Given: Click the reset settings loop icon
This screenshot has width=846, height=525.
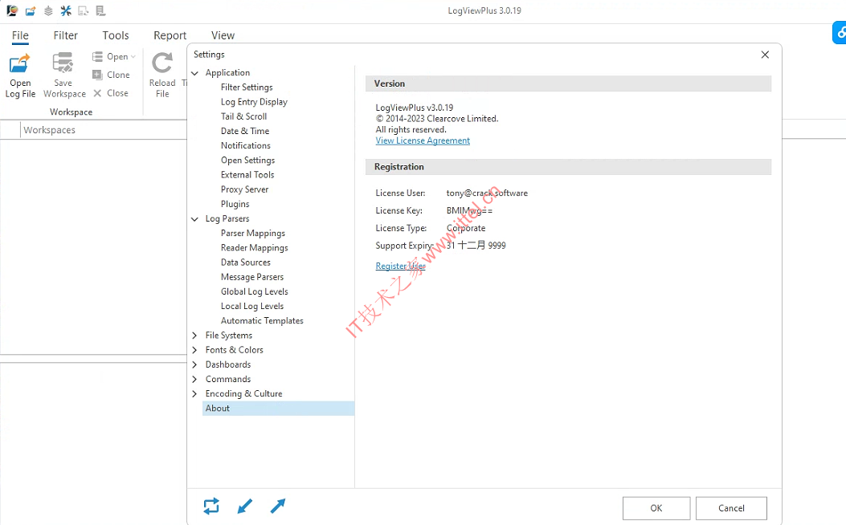Looking at the screenshot, I should (211, 506).
